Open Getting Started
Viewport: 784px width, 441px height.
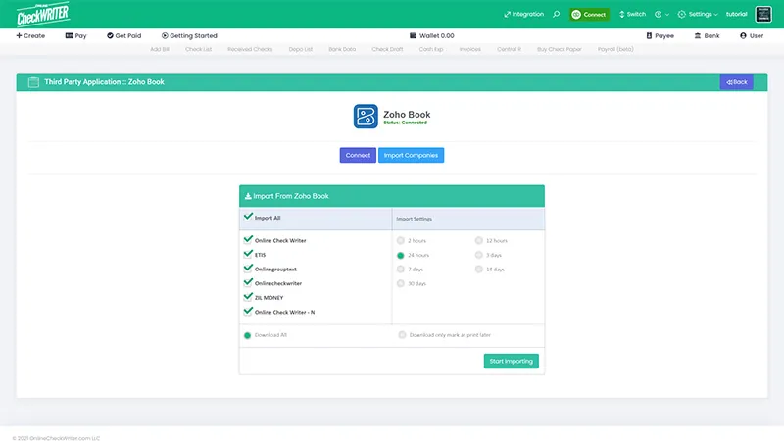189,35
